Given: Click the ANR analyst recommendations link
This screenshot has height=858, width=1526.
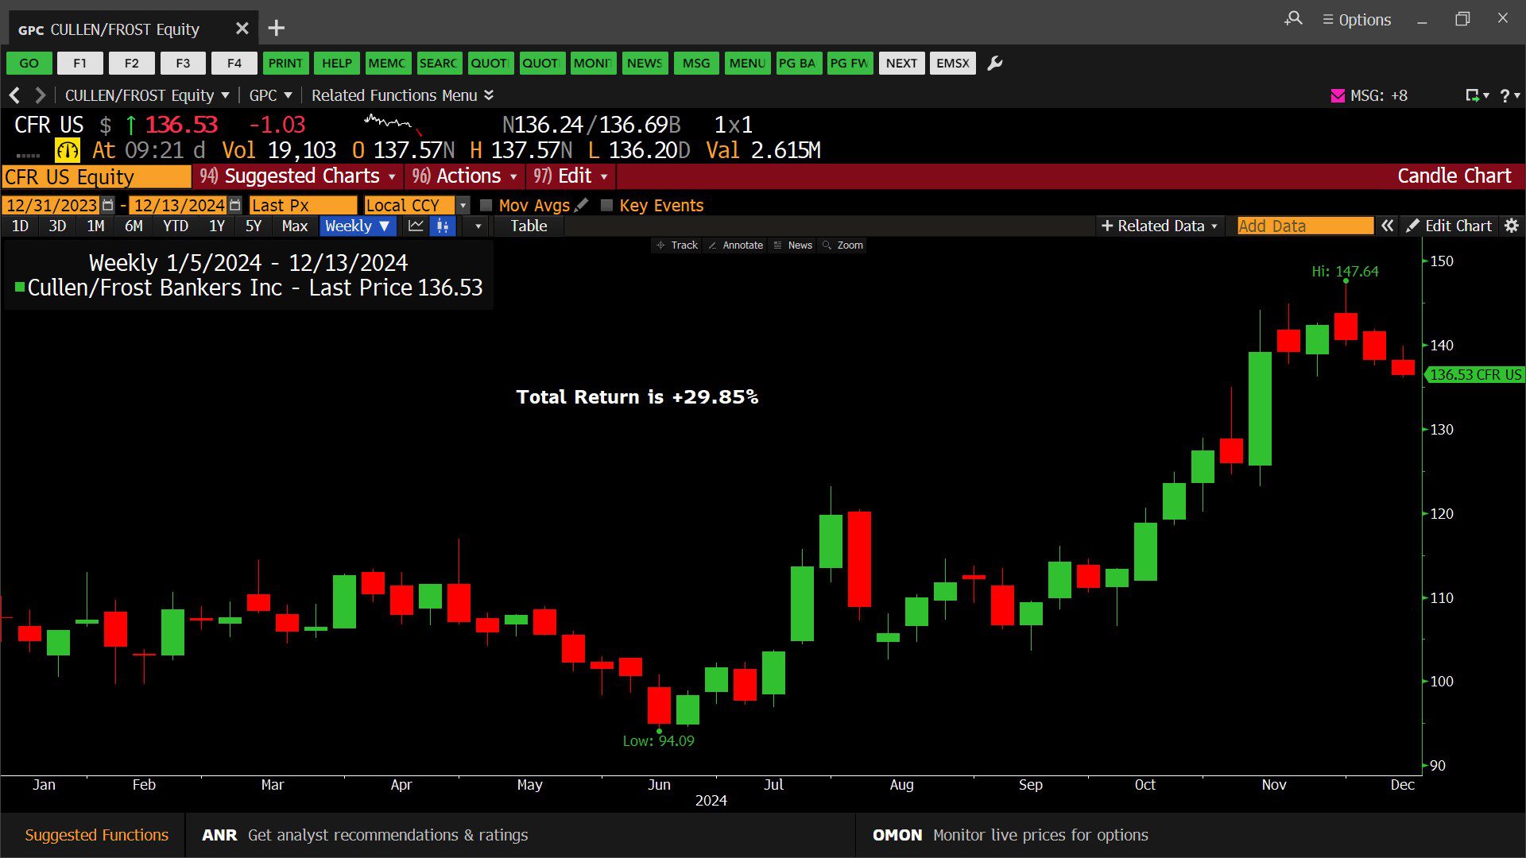Looking at the screenshot, I should coord(219,835).
